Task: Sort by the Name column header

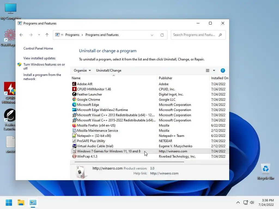Action: coord(114,78)
